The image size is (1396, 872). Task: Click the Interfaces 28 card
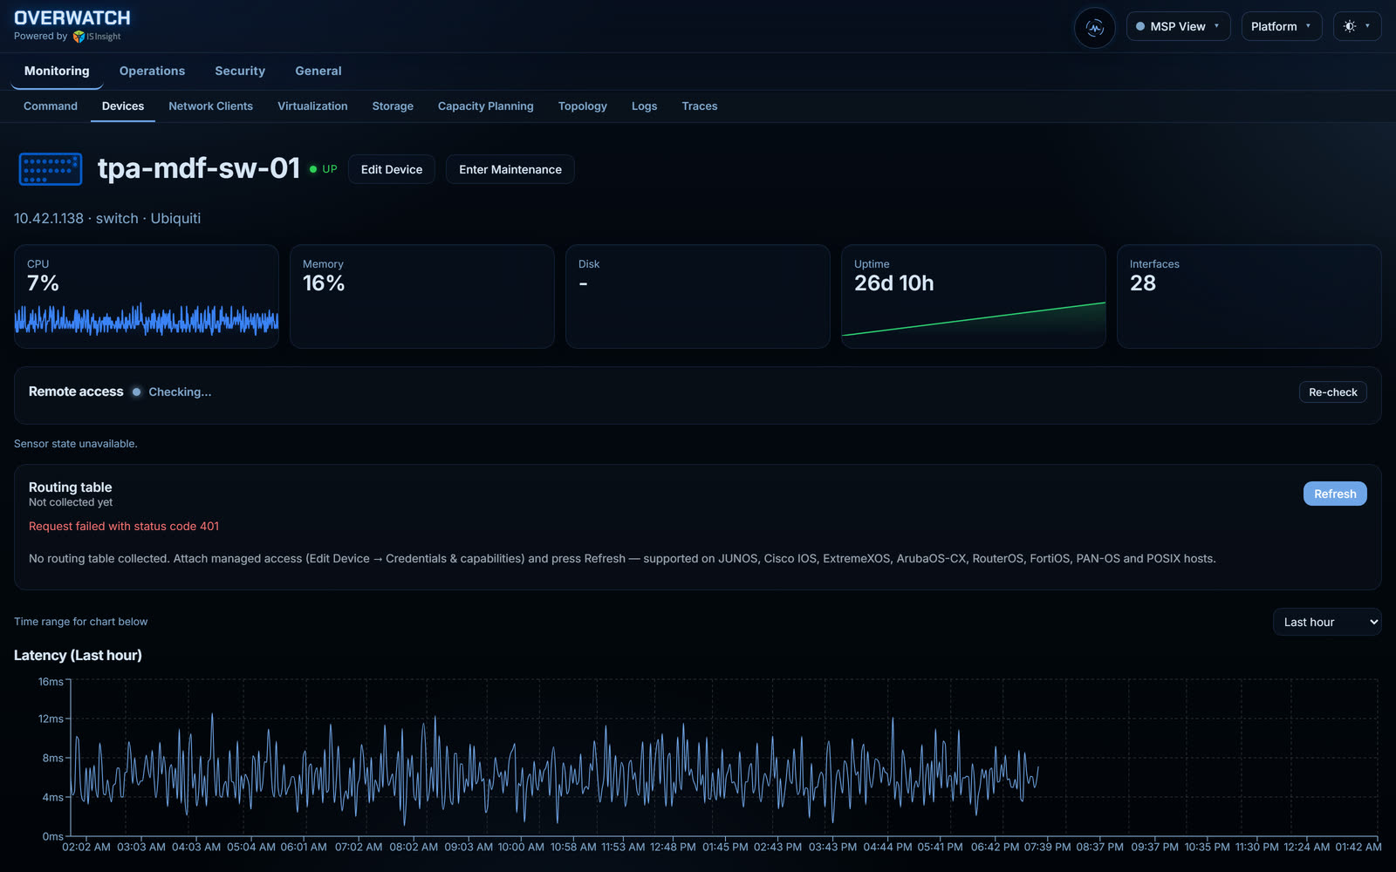pyautogui.click(x=1249, y=296)
